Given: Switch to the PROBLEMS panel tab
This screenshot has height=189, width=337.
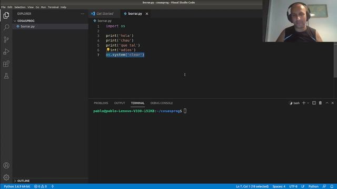Looking at the screenshot, I should tap(101, 103).
